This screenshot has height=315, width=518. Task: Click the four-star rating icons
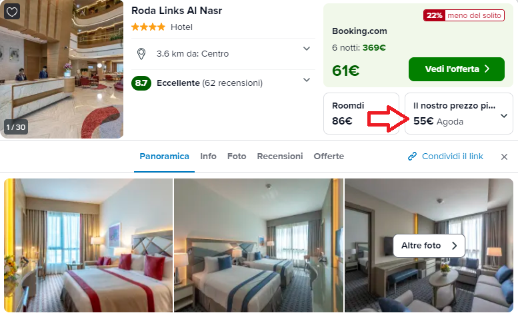(148, 27)
